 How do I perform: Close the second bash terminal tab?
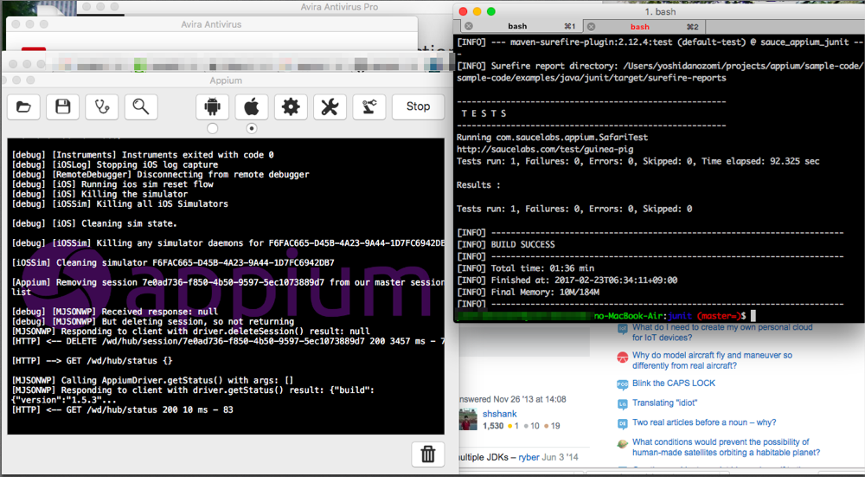[x=592, y=27]
